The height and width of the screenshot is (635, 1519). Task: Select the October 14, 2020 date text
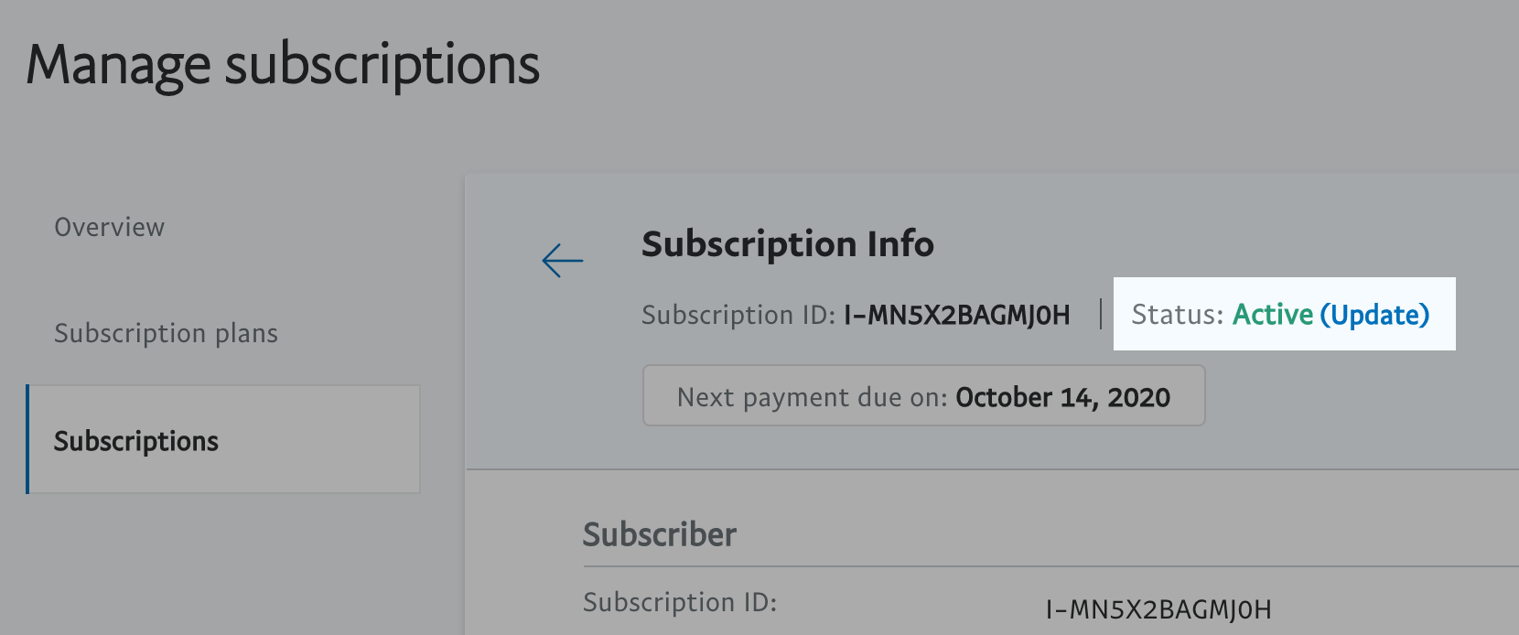coord(1062,397)
